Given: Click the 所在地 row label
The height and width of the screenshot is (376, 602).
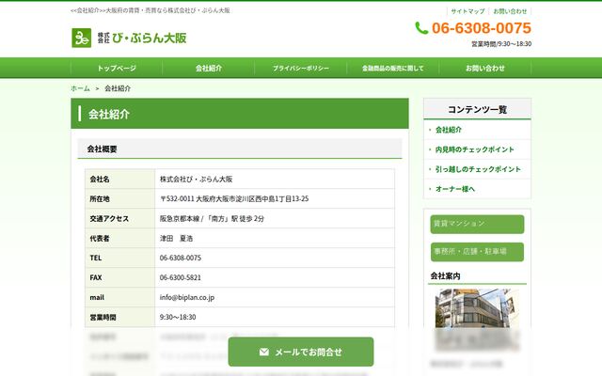Looking at the screenshot, I should click(x=100, y=198).
